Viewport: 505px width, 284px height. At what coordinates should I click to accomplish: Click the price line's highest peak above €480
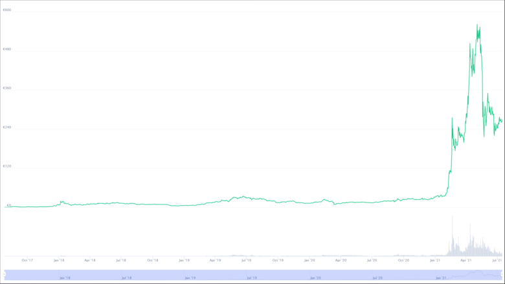[477, 25]
